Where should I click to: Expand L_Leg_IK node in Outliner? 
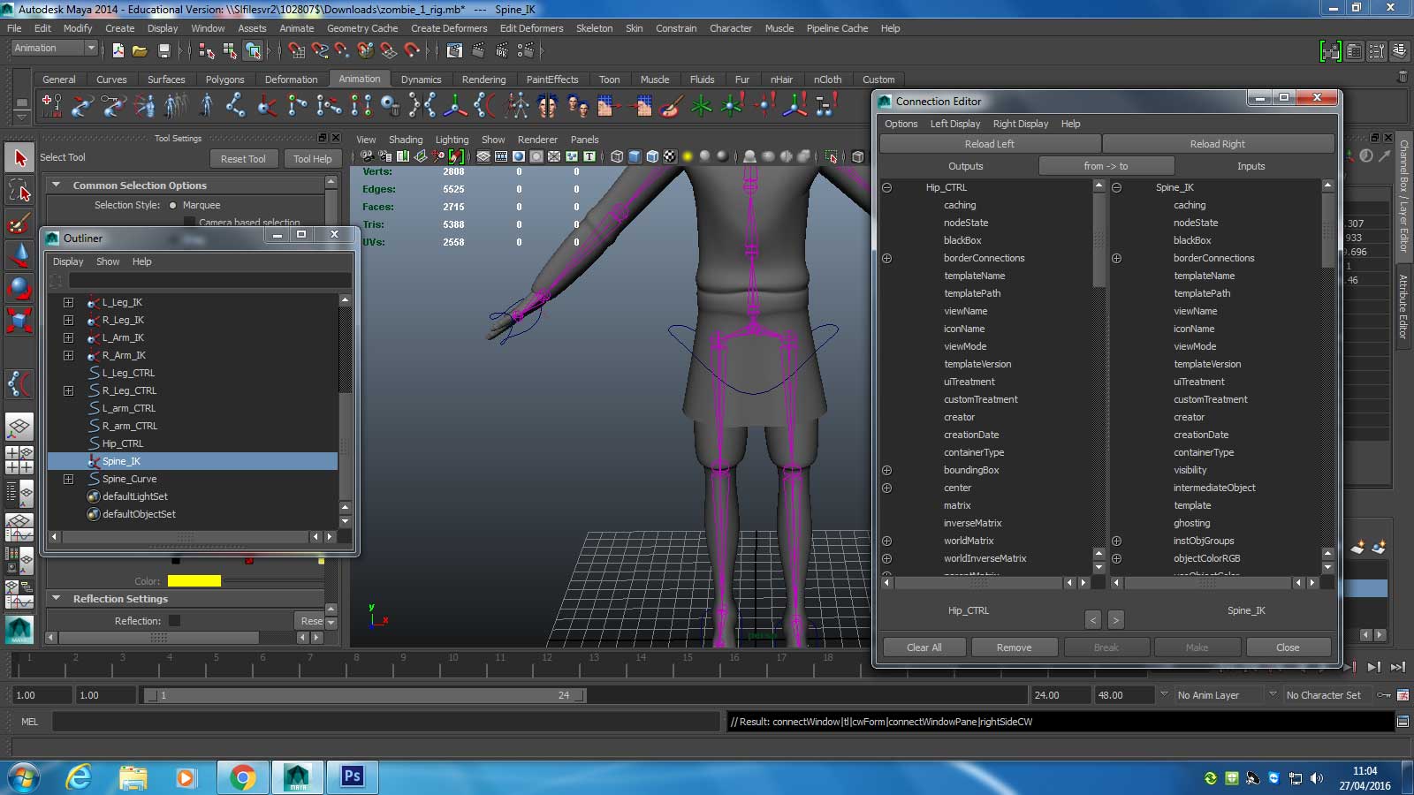click(x=68, y=302)
